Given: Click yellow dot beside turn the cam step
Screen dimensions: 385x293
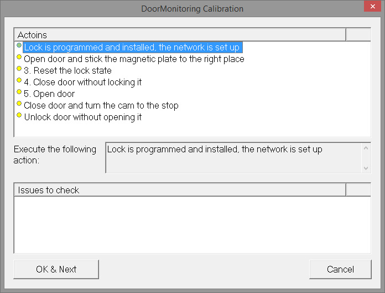Looking at the screenshot, I should [19, 104].
